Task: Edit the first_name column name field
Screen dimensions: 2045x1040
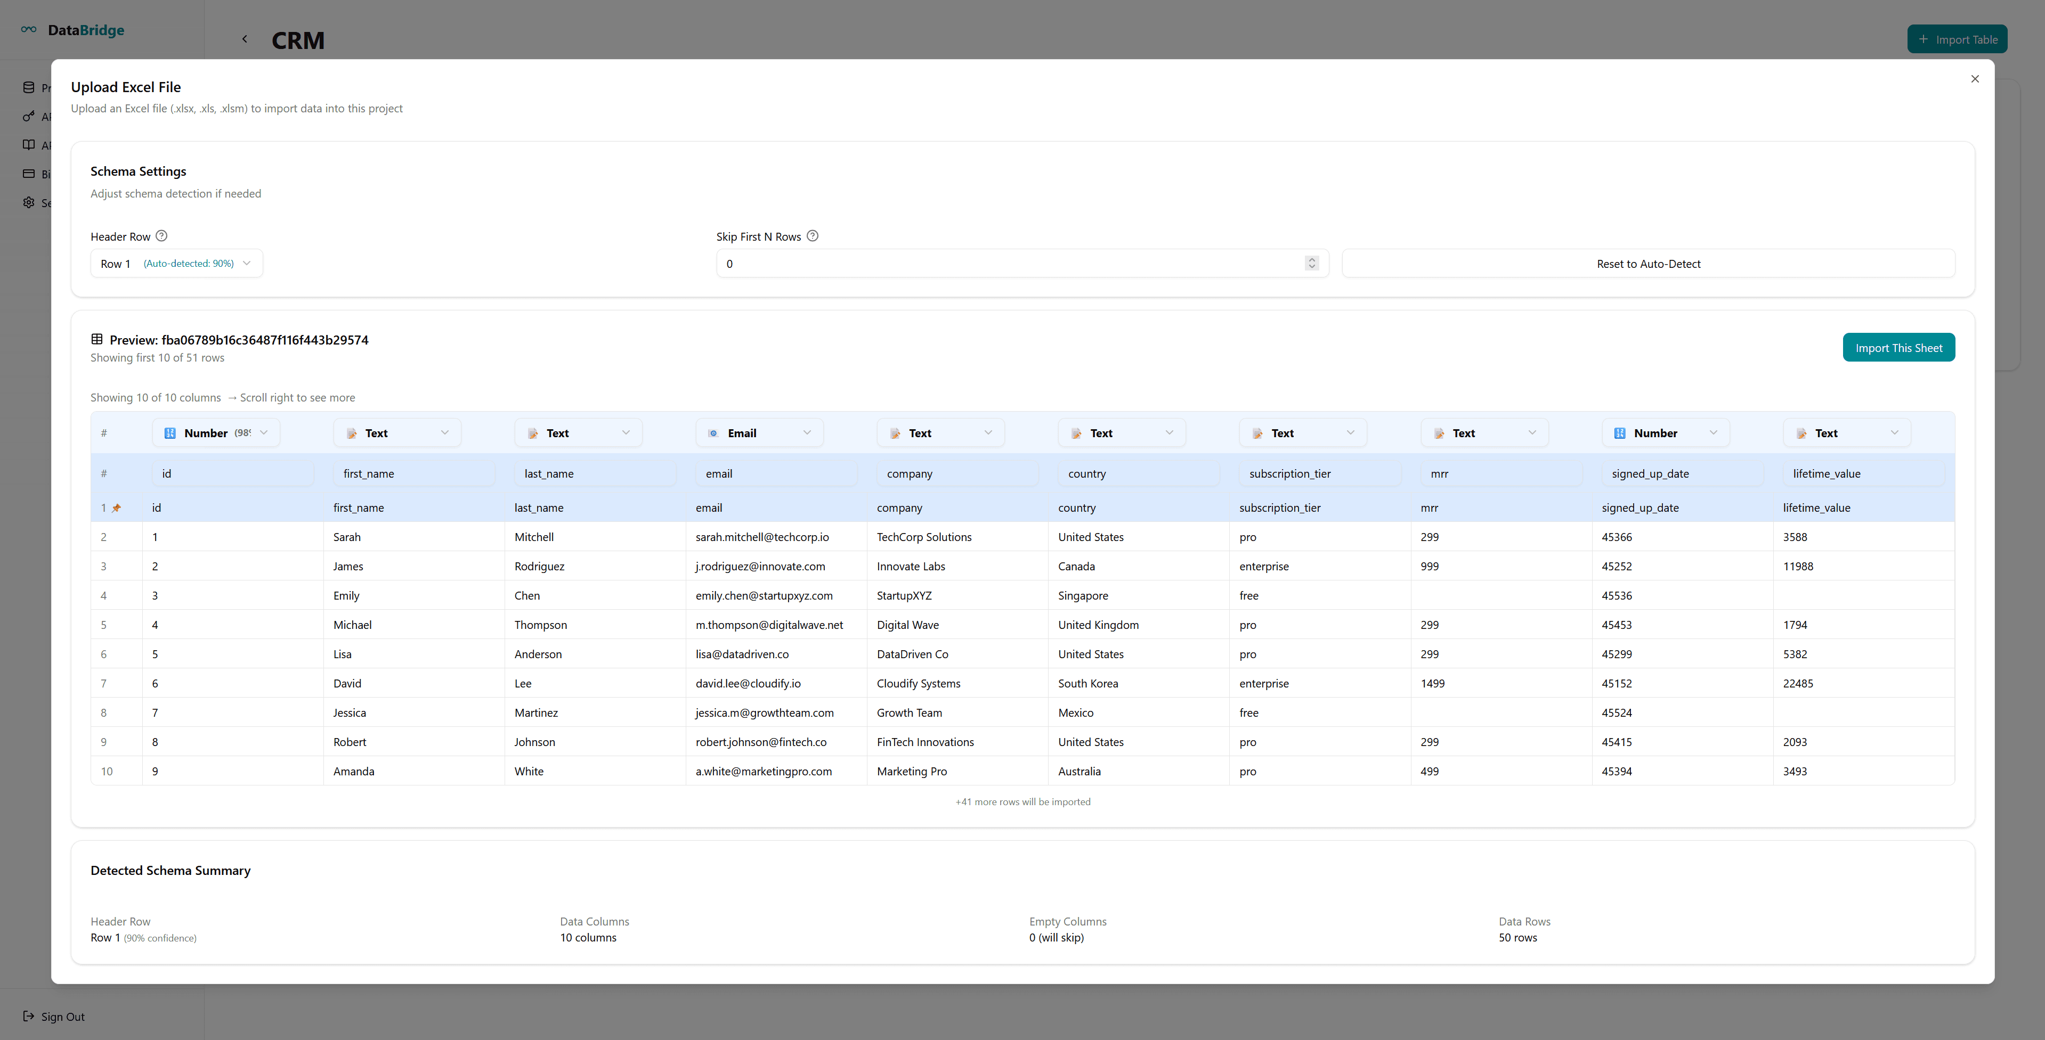Action: point(413,473)
